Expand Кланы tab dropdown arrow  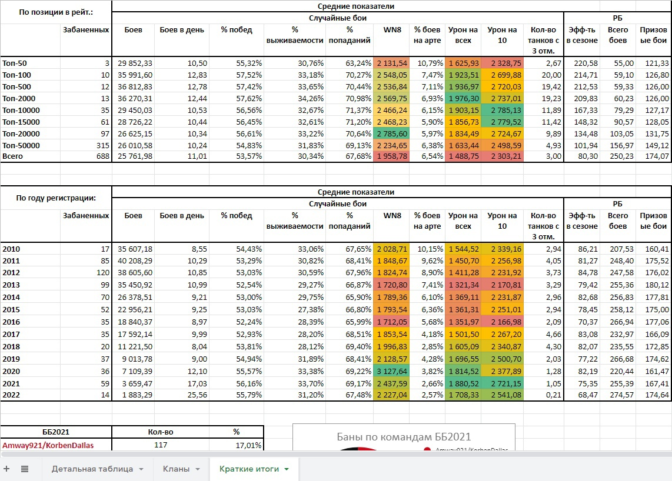coord(198,469)
